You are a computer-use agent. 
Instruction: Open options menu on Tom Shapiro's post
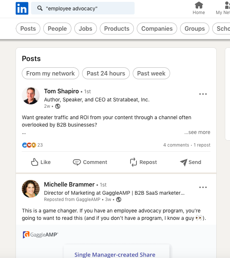click(x=203, y=94)
